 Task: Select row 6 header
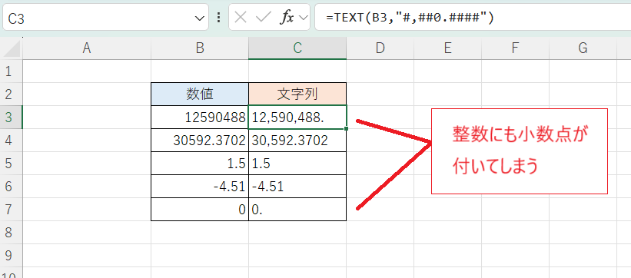coord(11,187)
